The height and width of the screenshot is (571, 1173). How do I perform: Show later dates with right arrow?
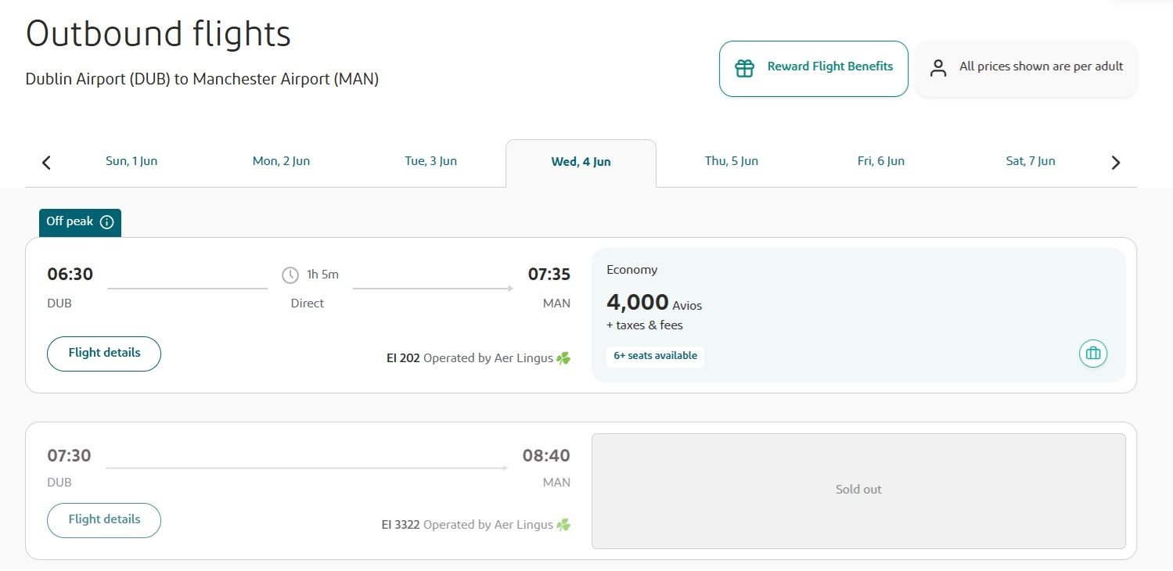coord(1116,163)
